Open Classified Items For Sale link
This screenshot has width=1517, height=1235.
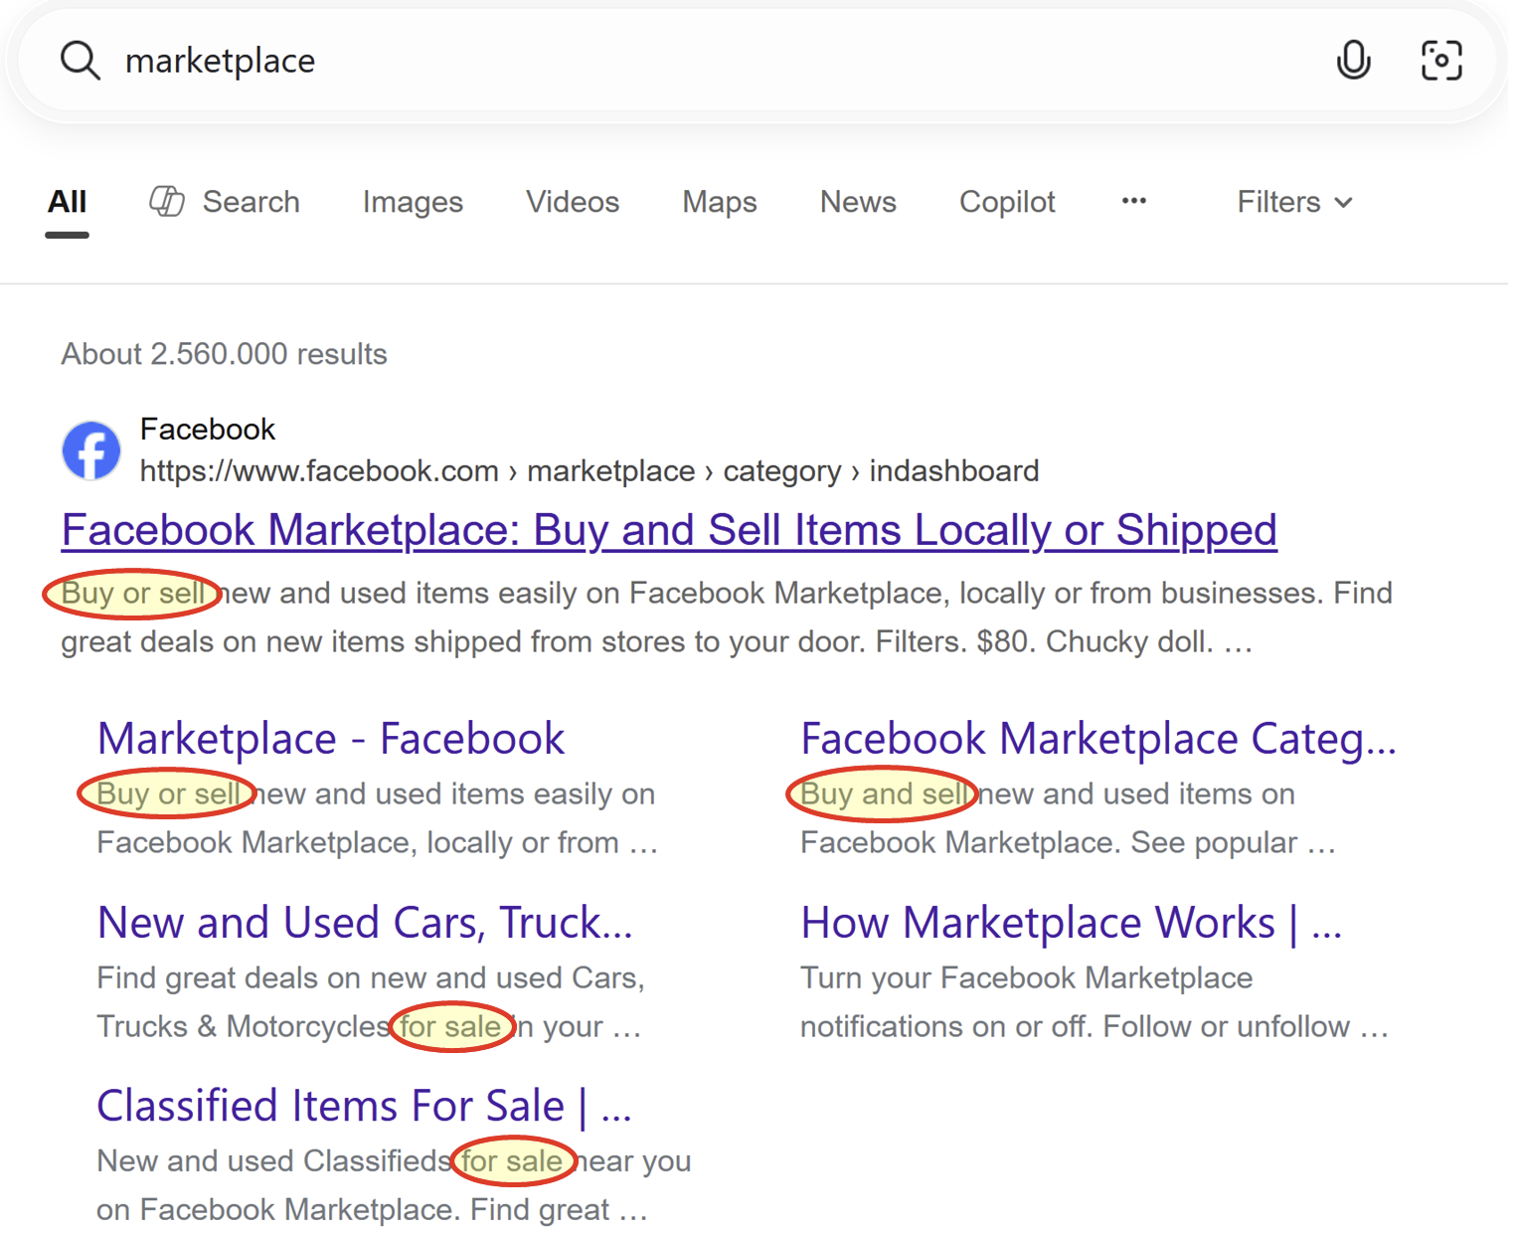(x=364, y=1106)
